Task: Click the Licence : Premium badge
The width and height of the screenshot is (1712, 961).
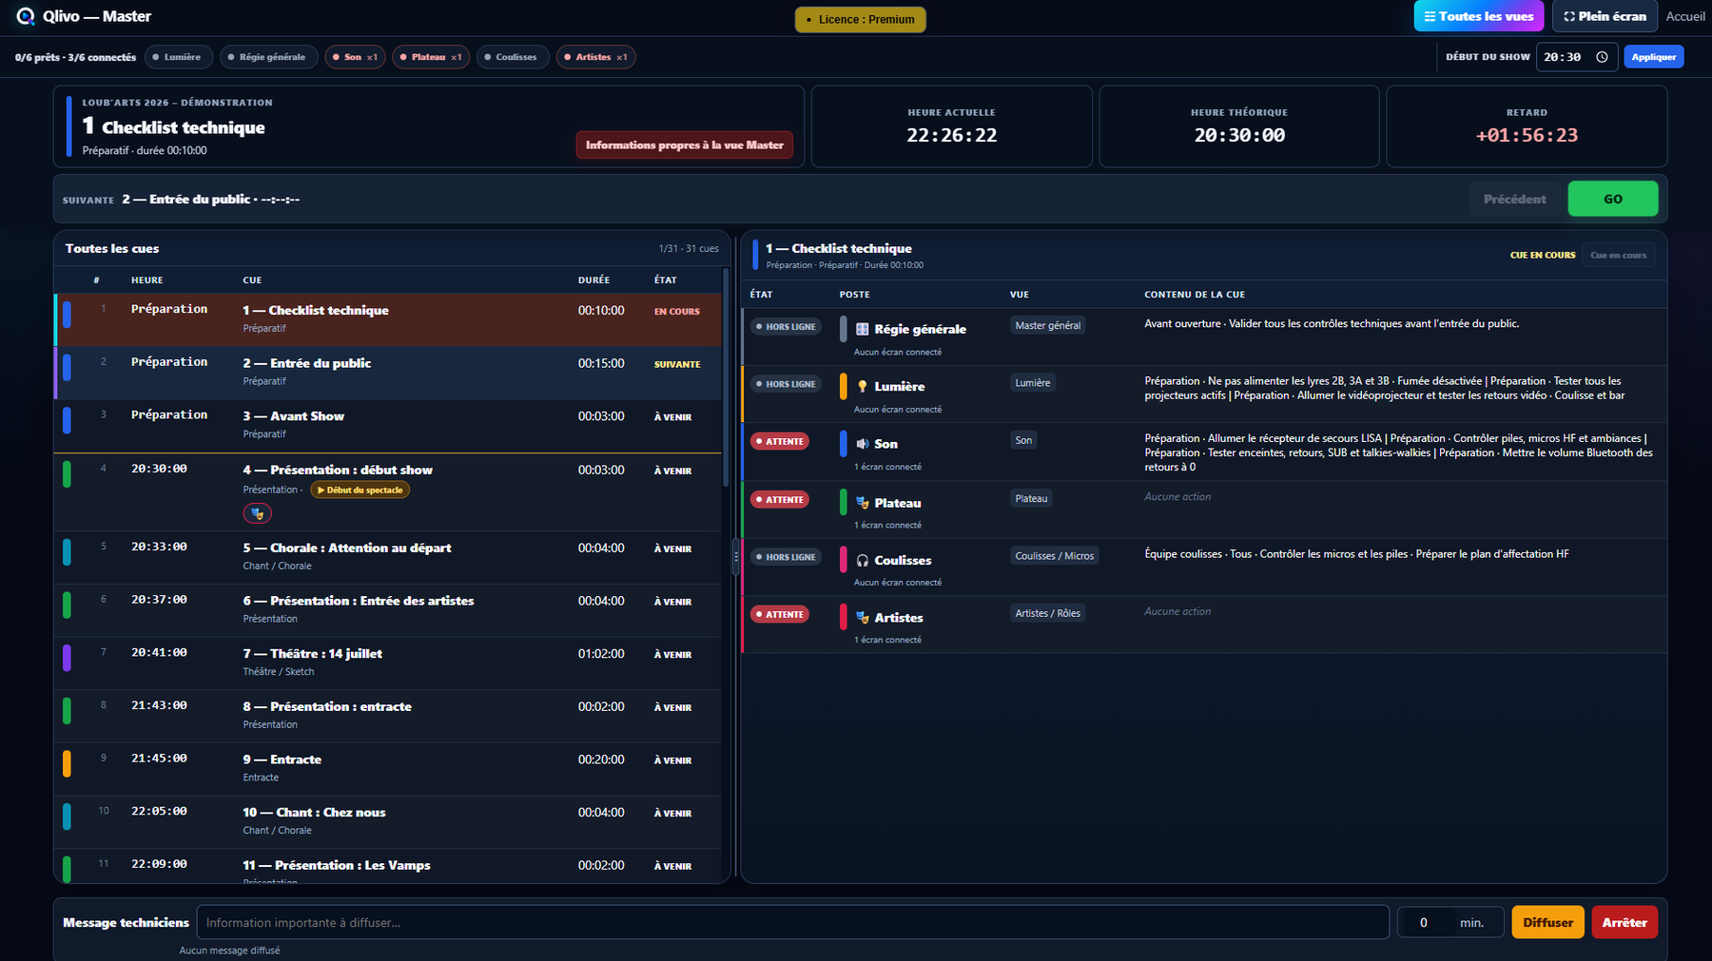Action: click(861, 19)
